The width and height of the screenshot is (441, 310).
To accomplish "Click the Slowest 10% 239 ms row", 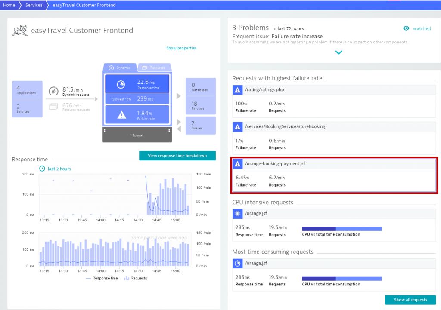I will (137, 99).
